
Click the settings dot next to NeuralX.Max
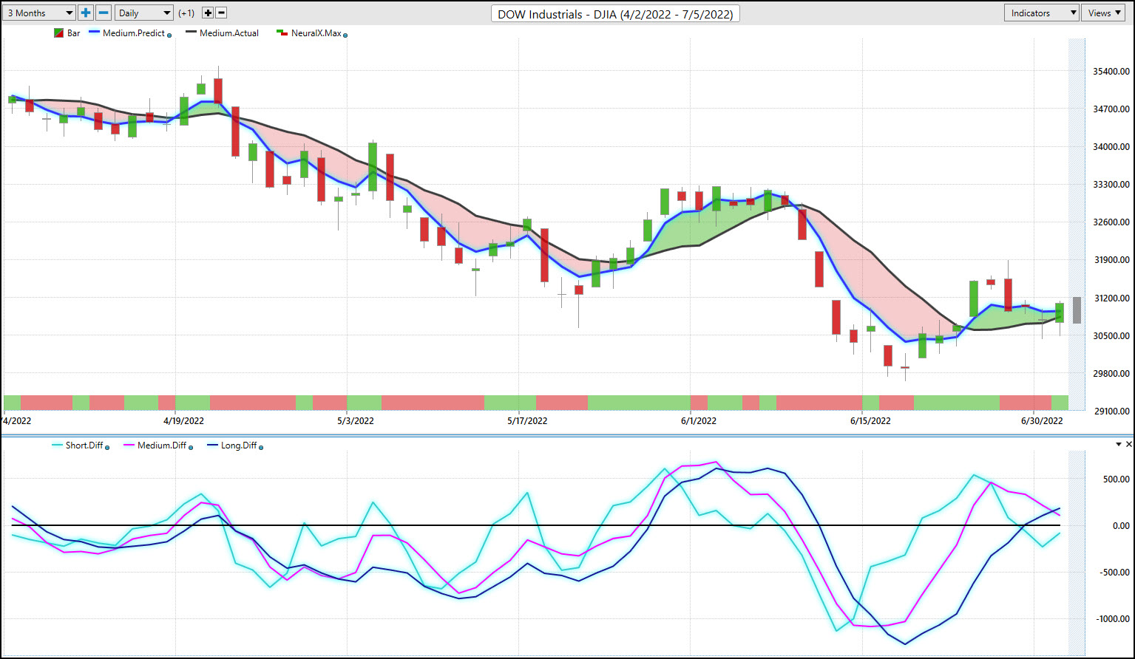pos(345,35)
